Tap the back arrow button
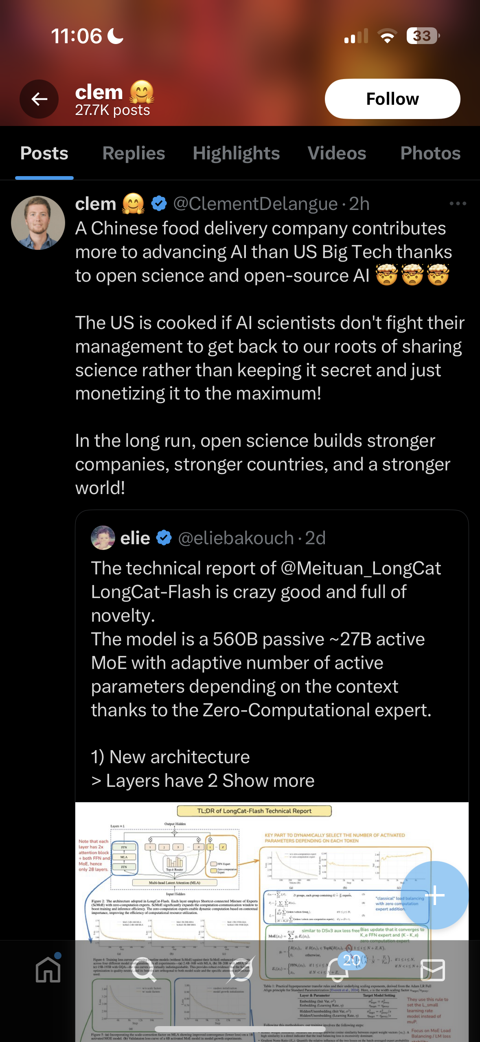Image resolution: width=480 pixels, height=1042 pixels. [39, 99]
